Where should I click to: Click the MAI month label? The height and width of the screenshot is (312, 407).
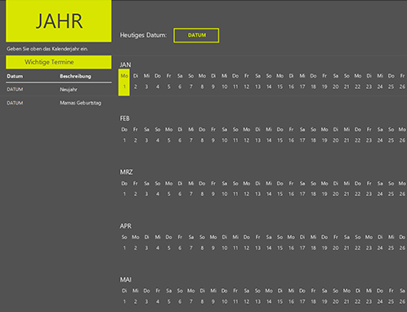pos(126,279)
